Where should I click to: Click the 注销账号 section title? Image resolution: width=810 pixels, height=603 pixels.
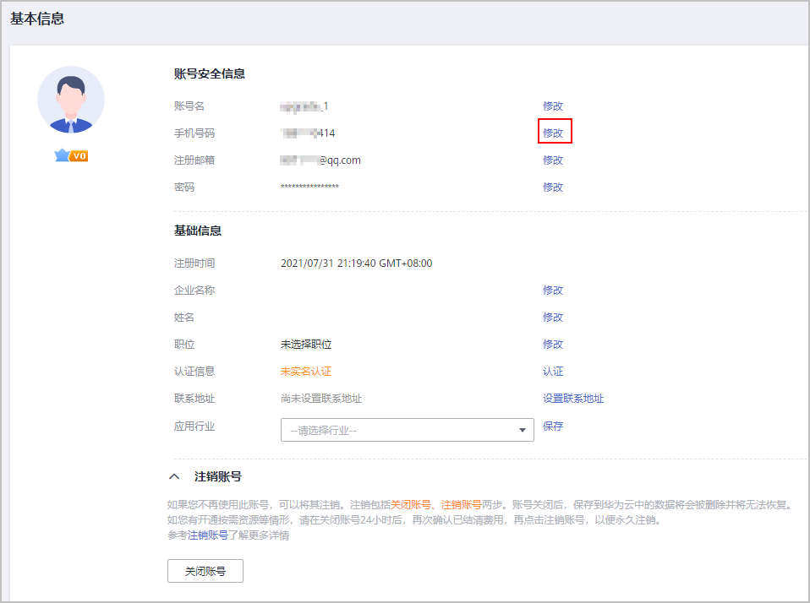click(217, 476)
